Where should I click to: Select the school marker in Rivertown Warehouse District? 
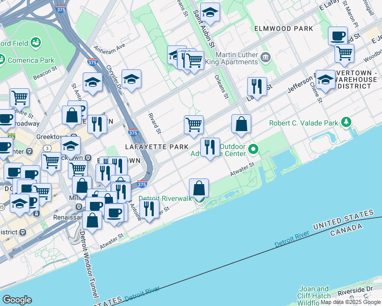(325, 80)
